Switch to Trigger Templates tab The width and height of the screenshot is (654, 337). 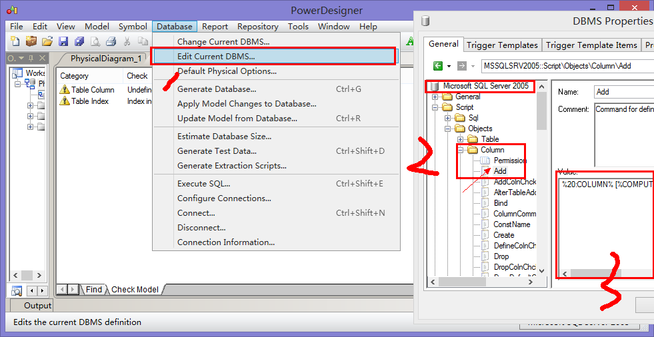tap(502, 45)
